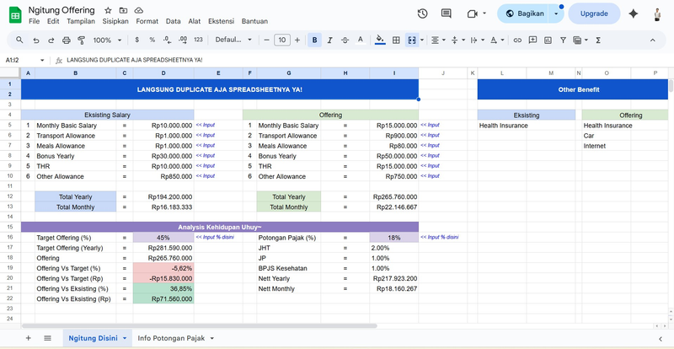The height and width of the screenshot is (349, 674).
Task: Open the font family dropdown
Action: [233, 40]
